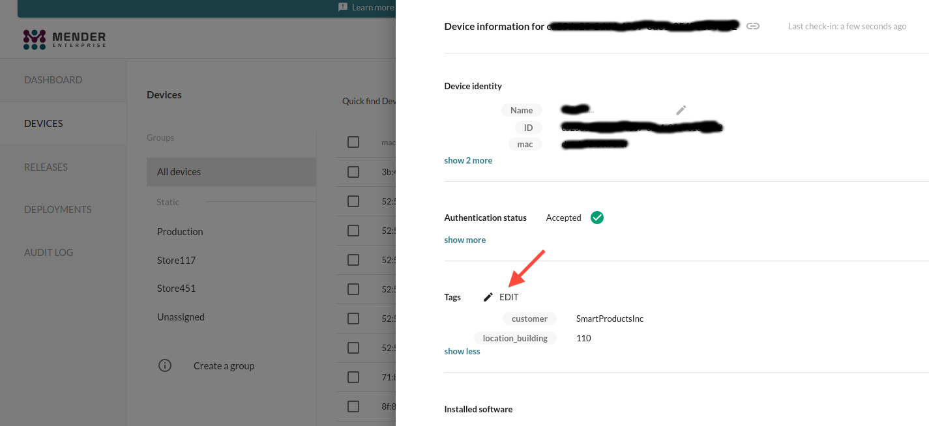Screen dimensions: 929x426
Task: Click the Name identity label
Action: tap(522, 110)
